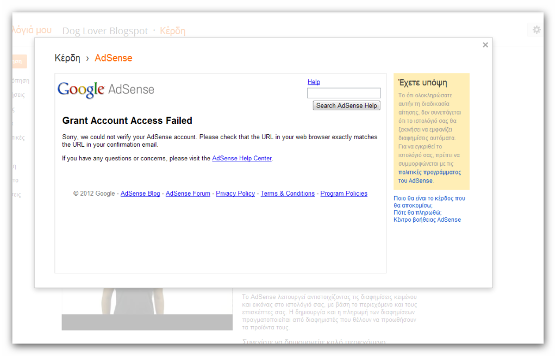Click the © 2012 Google text
The image size is (556, 356).
(94, 193)
